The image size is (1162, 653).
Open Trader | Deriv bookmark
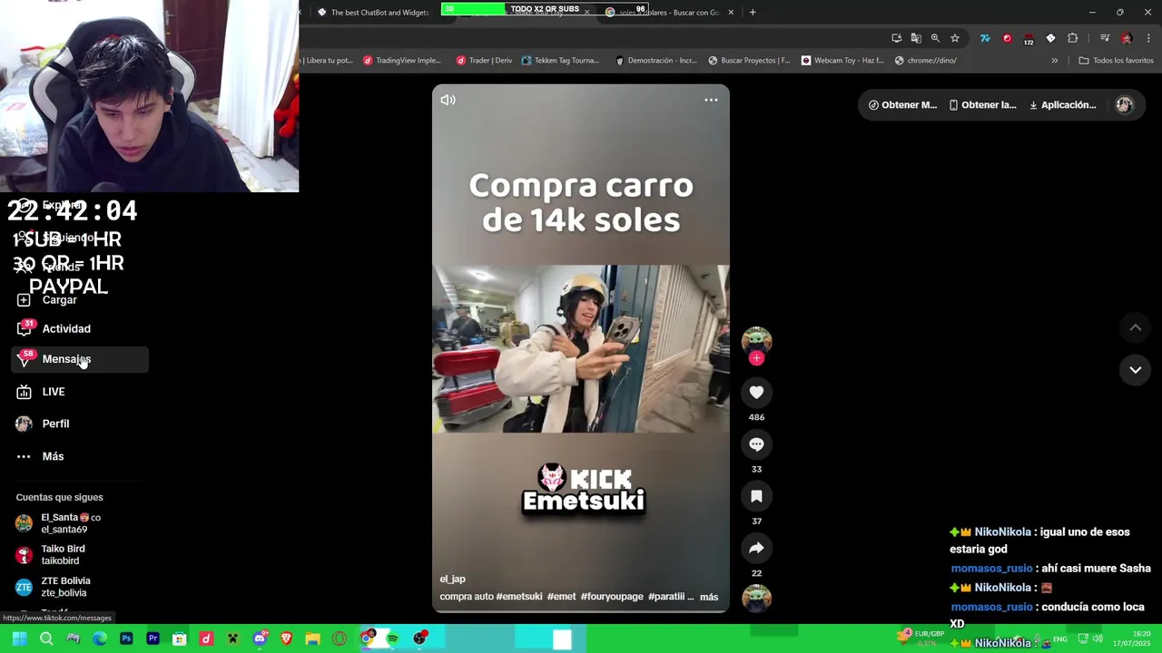tap(484, 61)
